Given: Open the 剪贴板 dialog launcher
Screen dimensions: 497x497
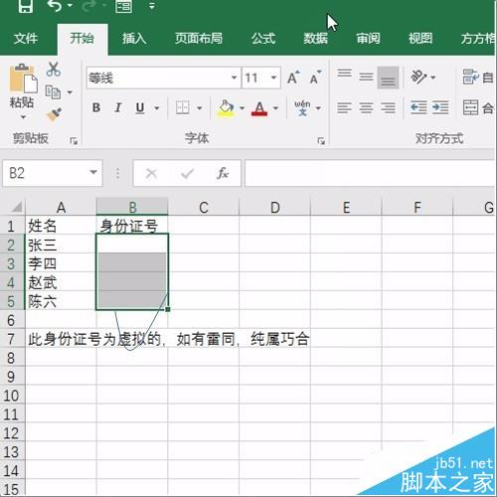Looking at the screenshot, I should 74,141.
